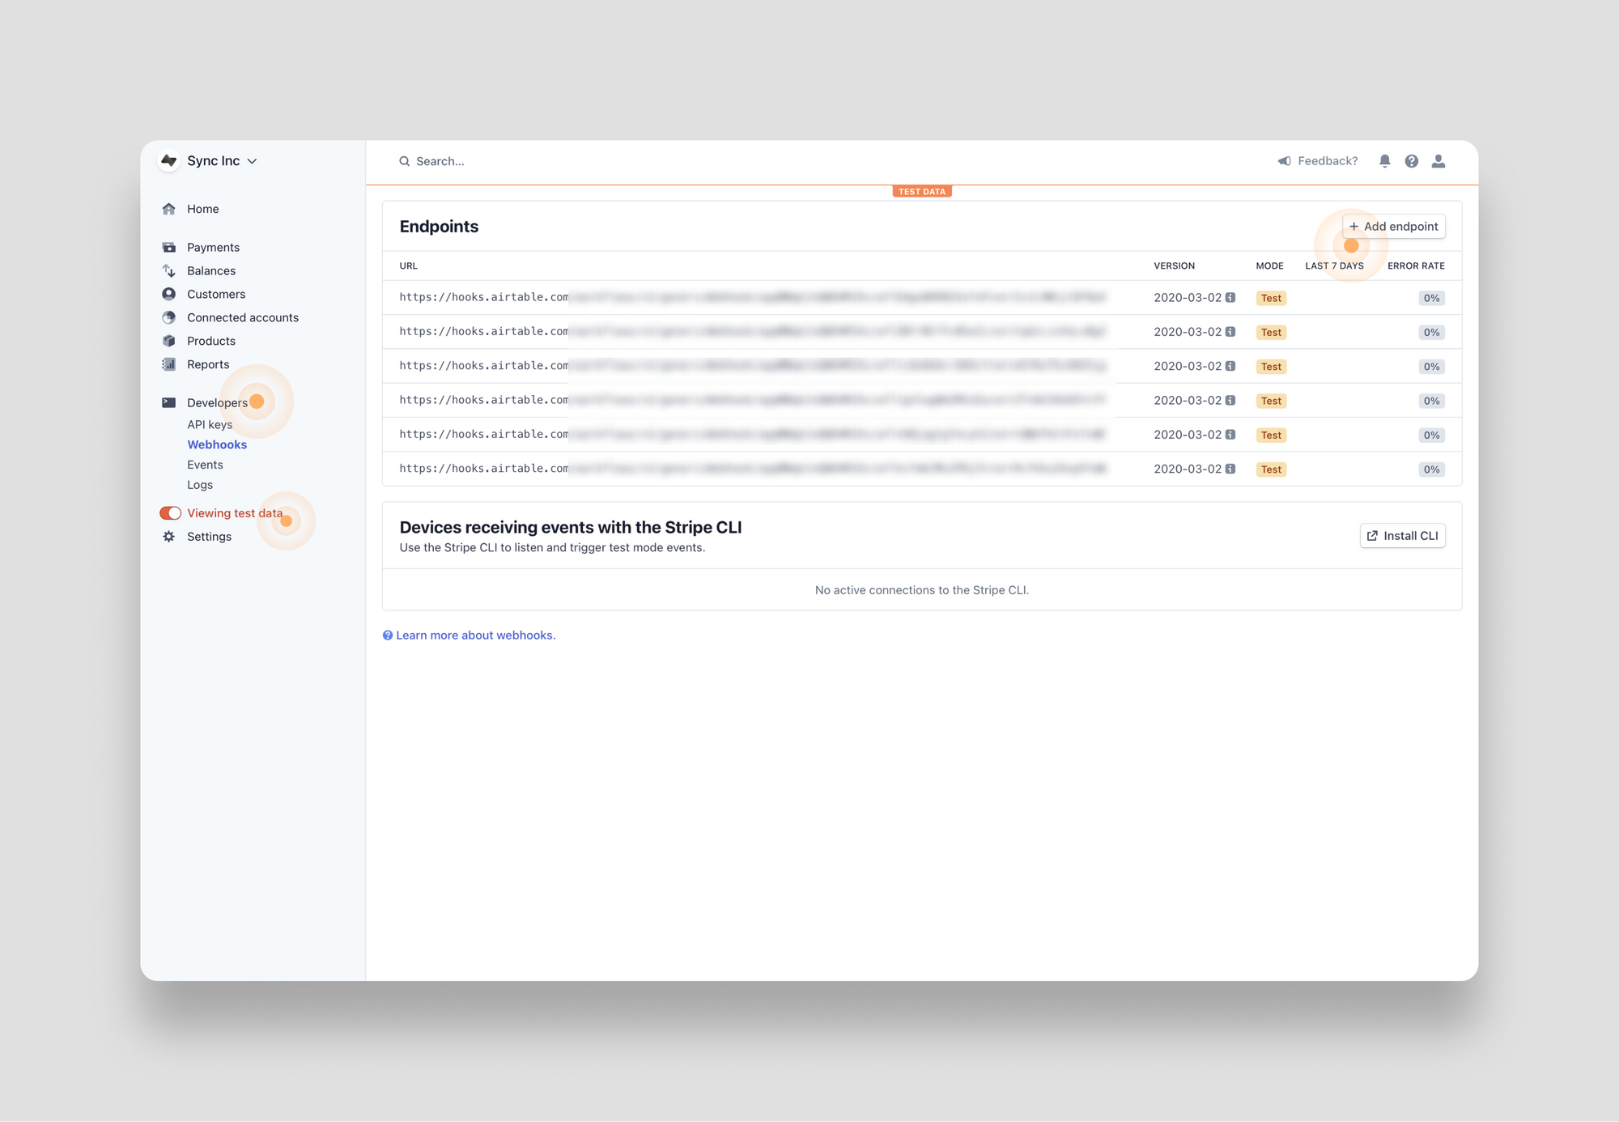
Task: Open Settings via the gear icon
Action: (168, 536)
